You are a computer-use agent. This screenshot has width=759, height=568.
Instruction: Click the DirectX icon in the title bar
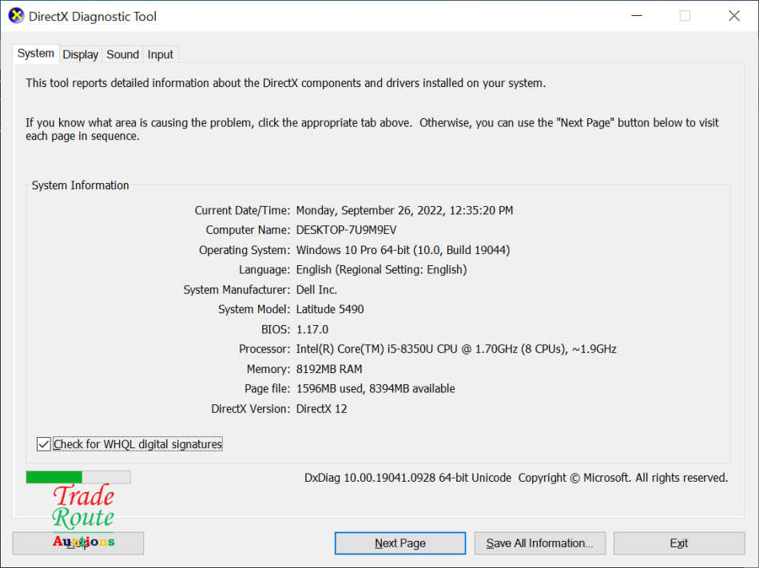tap(16, 15)
